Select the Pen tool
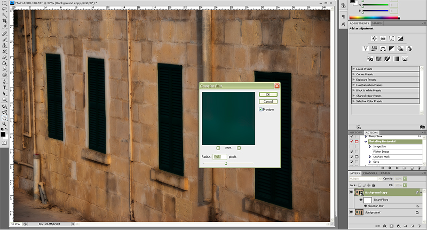This screenshot has height=230, width=427. [x=5, y=82]
